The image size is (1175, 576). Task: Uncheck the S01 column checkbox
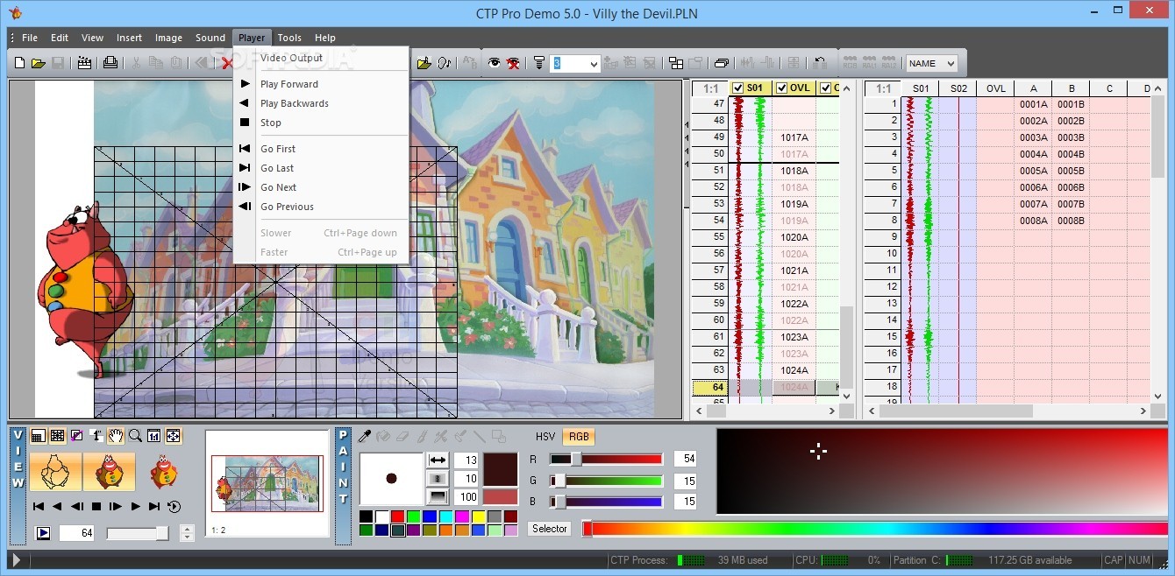tap(737, 88)
